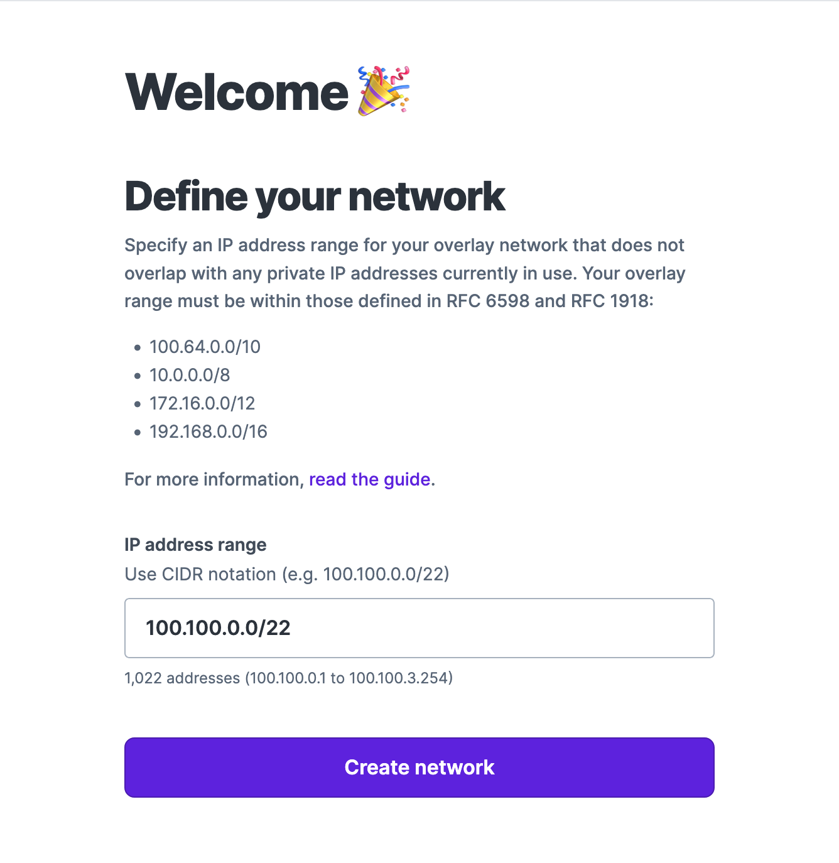Click the Use CIDR notation helper text
This screenshot has height=863, width=839.
tap(287, 573)
